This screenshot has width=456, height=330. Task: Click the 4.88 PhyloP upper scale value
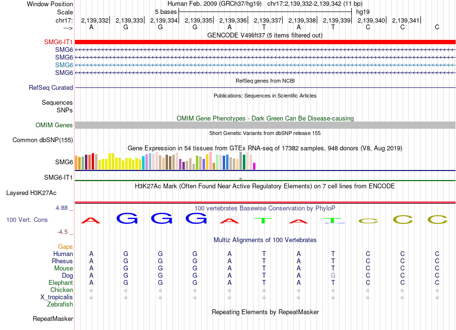tap(61, 208)
